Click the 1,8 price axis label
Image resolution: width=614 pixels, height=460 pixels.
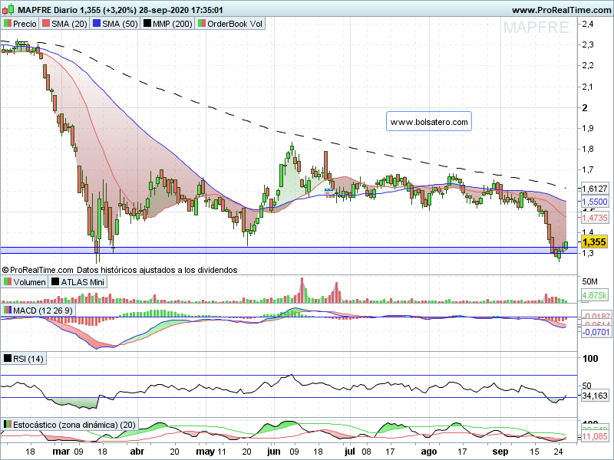pyautogui.click(x=588, y=149)
